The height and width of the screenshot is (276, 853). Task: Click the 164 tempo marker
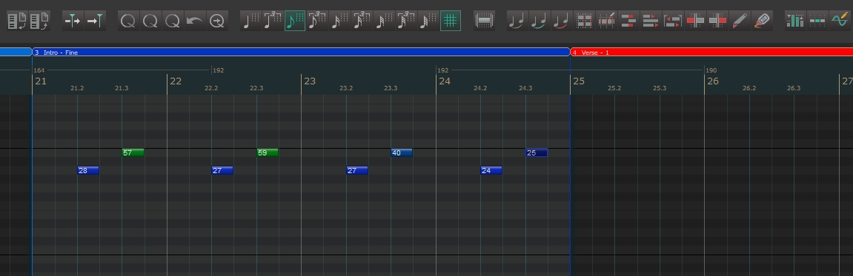pyautogui.click(x=39, y=70)
